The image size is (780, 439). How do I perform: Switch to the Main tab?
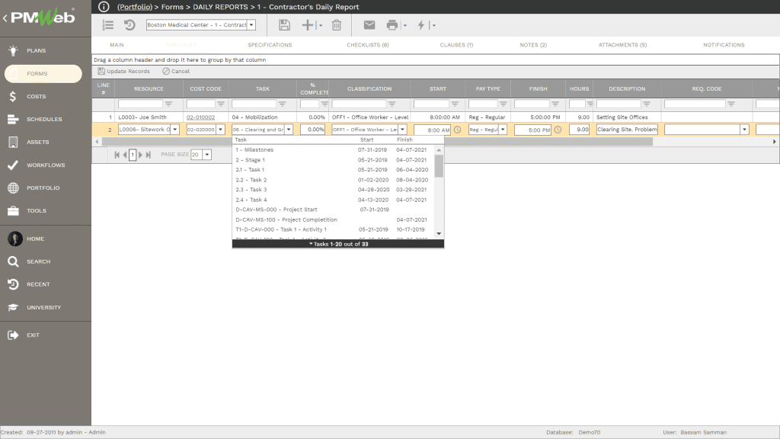click(117, 45)
